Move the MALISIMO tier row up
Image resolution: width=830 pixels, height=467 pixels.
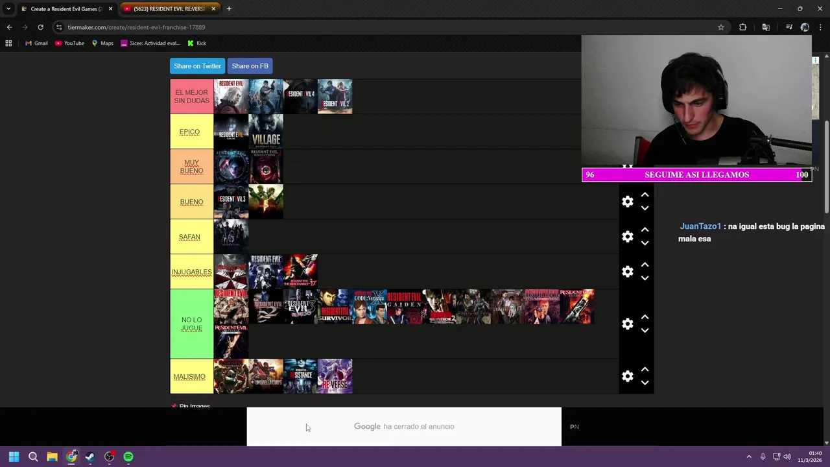click(645, 369)
